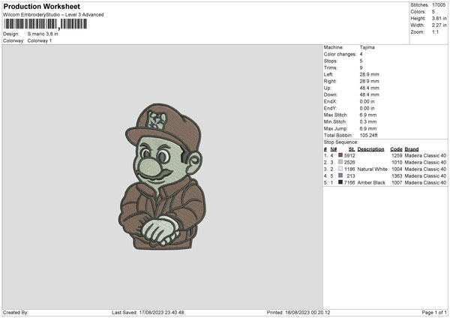Click the Up value 48.4 mm
450x318 pixels.
[x=369, y=88]
